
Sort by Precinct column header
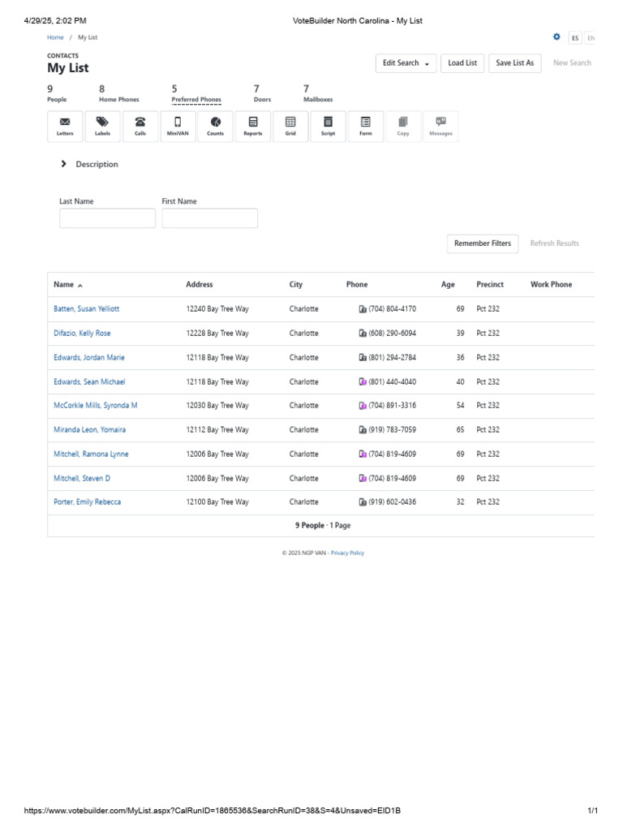(x=489, y=285)
